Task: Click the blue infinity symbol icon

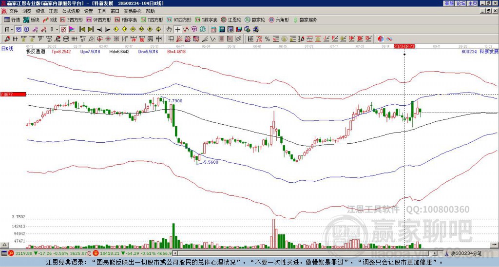Action: tap(389, 39)
